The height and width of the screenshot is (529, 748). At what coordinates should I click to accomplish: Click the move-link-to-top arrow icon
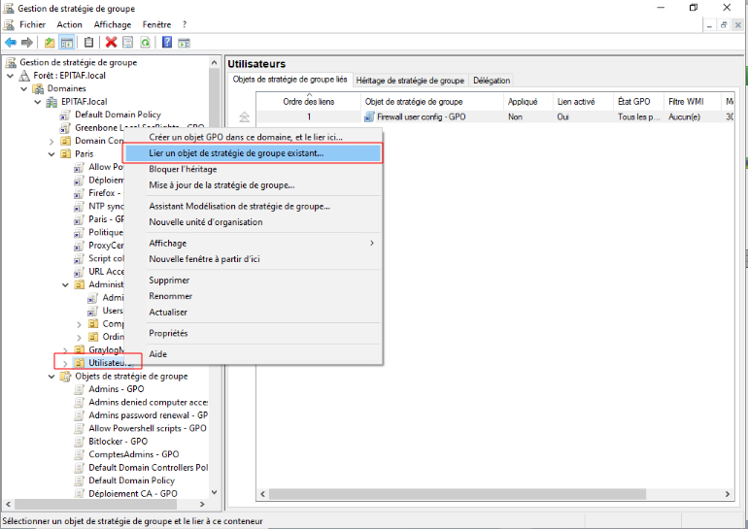(x=244, y=116)
